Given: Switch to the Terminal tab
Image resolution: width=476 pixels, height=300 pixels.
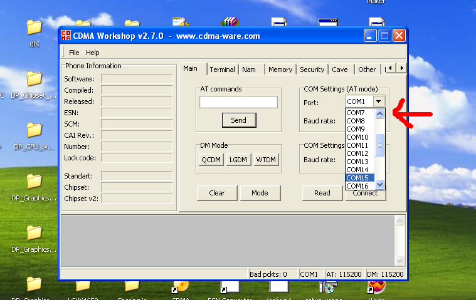Looking at the screenshot, I should (x=222, y=70).
